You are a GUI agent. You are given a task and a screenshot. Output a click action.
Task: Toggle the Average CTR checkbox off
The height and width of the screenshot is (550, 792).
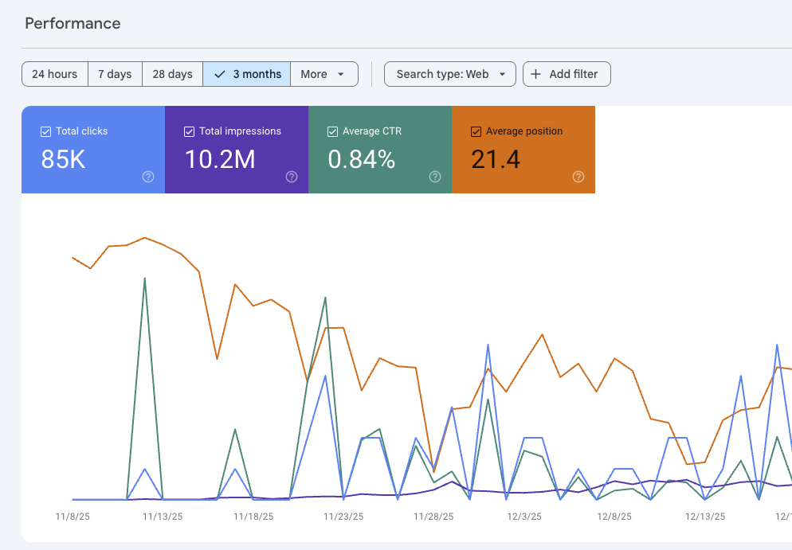332,131
